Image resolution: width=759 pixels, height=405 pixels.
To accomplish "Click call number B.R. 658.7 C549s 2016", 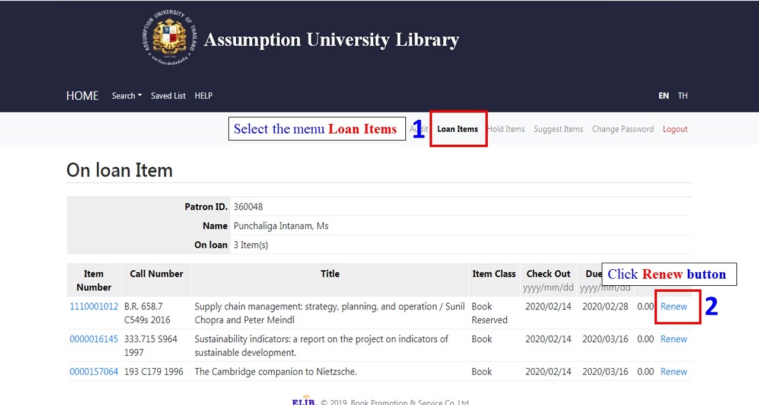I will click(147, 313).
